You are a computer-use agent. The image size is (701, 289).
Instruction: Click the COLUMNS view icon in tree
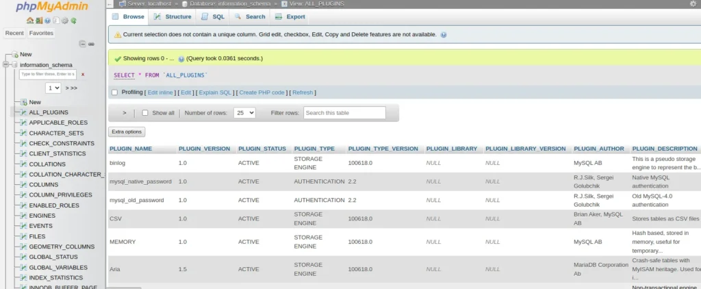click(24, 185)
